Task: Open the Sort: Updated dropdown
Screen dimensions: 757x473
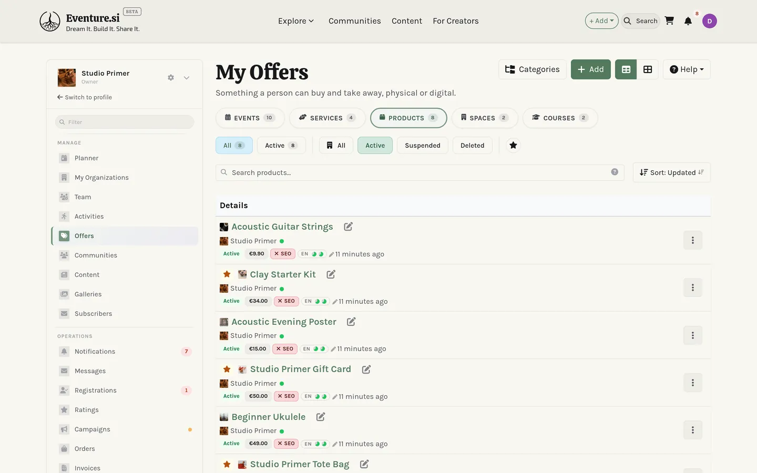Action: point(672,172)
